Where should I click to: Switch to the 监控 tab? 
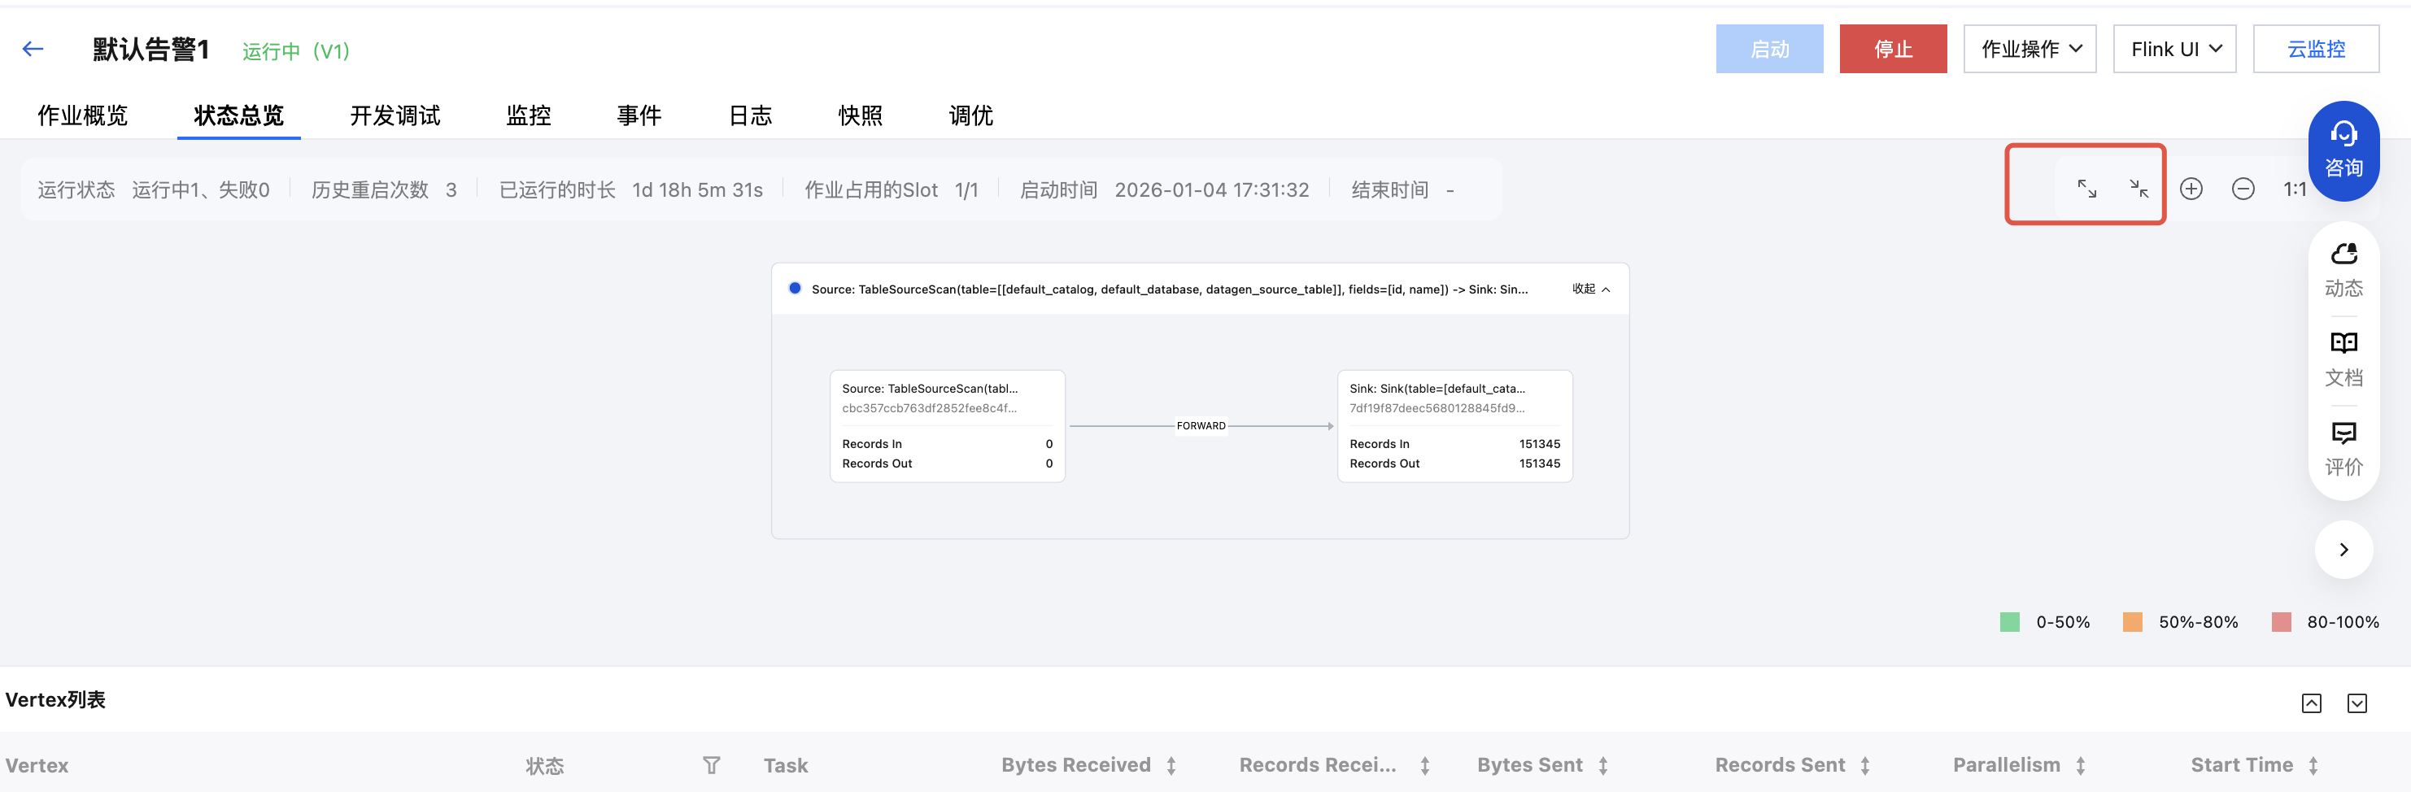pos(528,116)
